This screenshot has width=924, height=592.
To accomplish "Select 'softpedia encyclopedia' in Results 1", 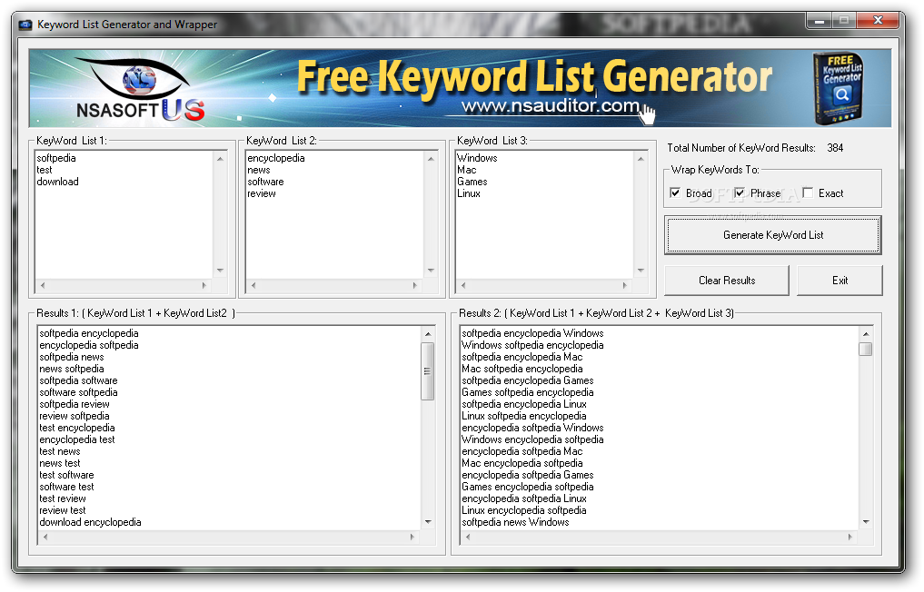I will [89, 333].
